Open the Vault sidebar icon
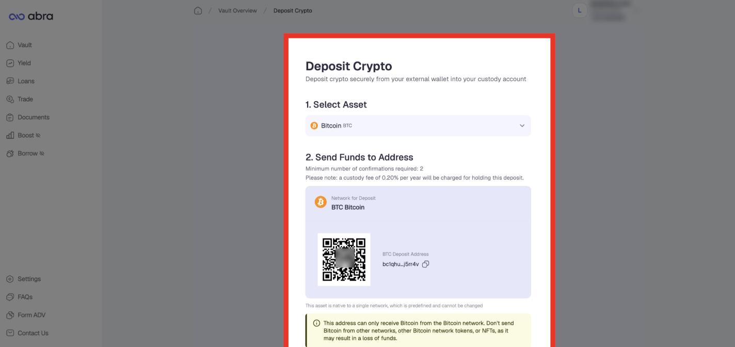 [10, 45]
